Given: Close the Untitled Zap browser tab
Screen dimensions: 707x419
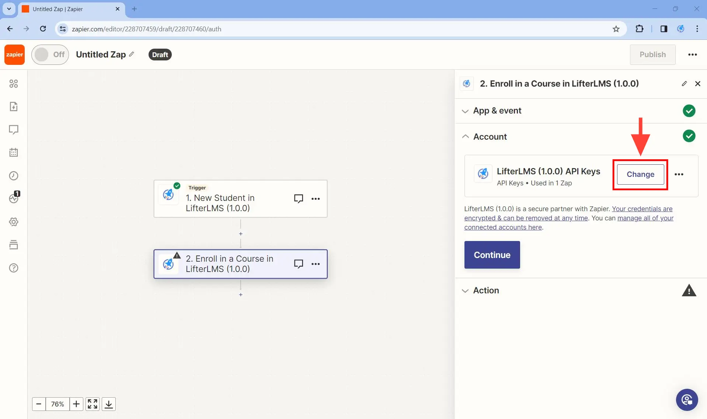Looking at the screenshot, I should point(118,9).
